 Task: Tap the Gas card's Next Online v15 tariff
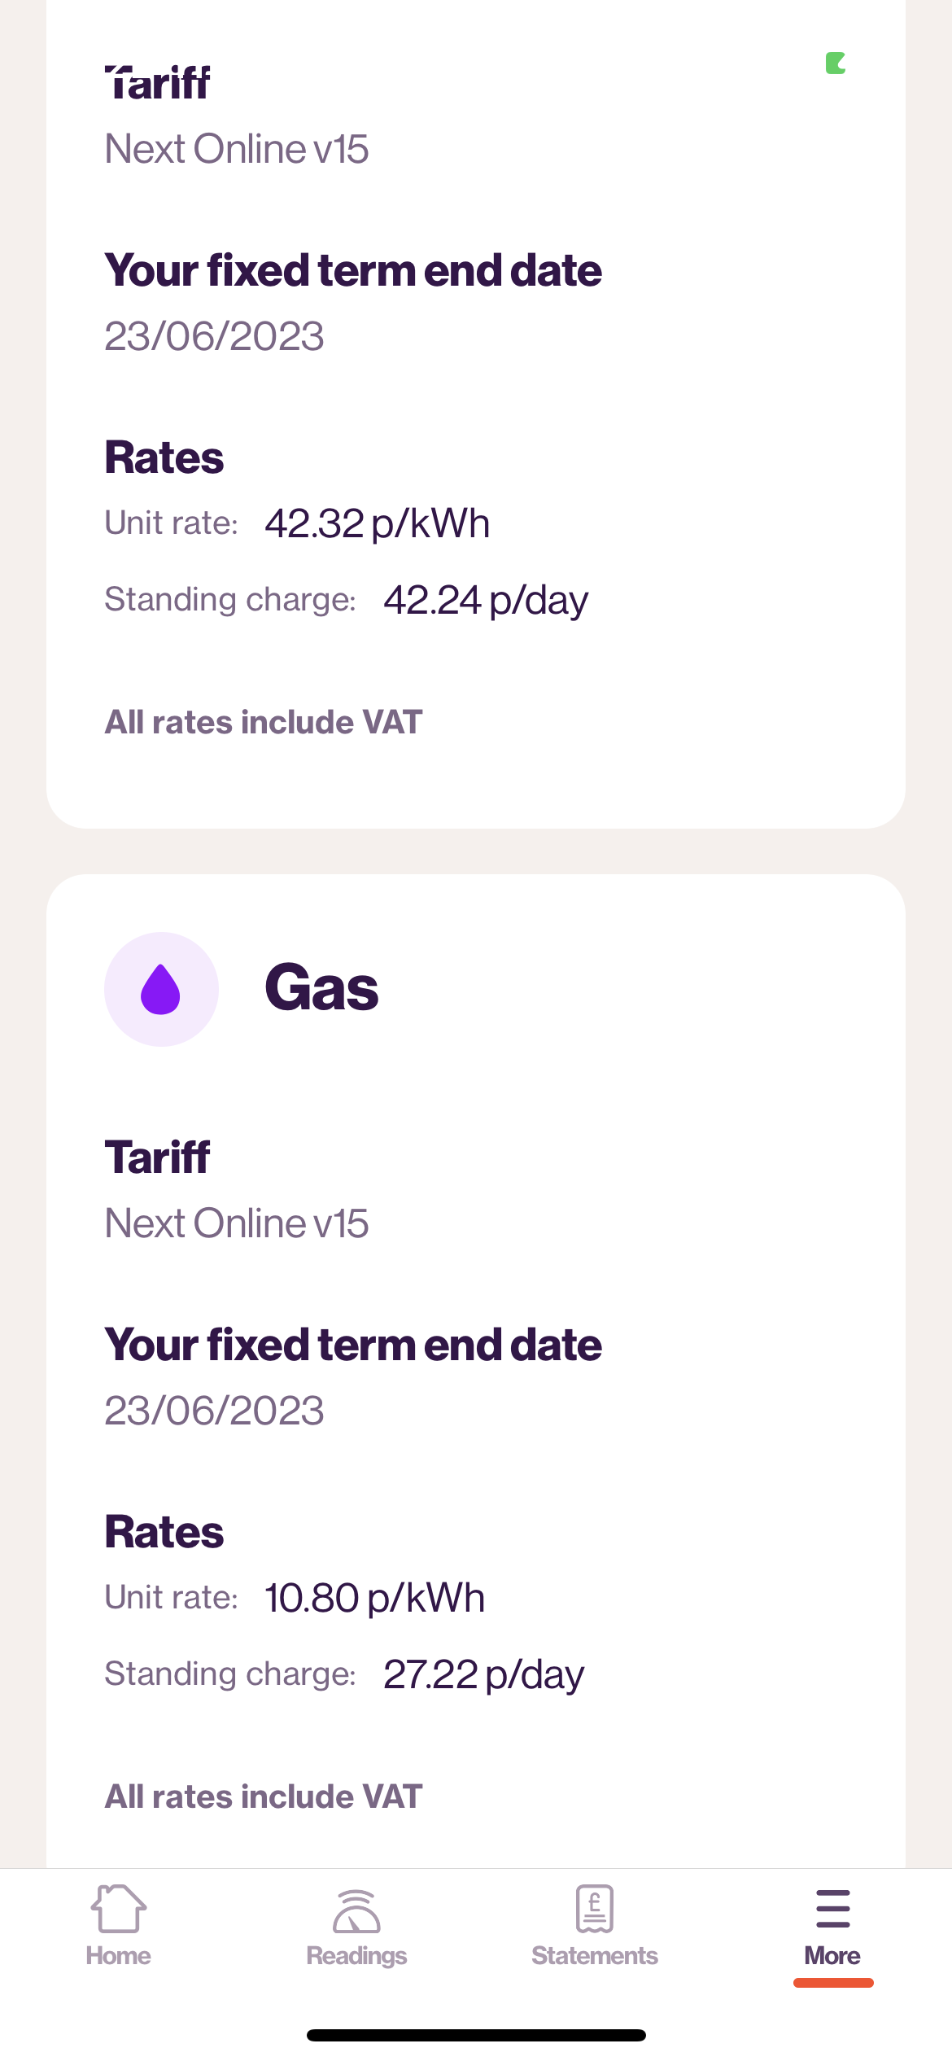point(237,1223)
